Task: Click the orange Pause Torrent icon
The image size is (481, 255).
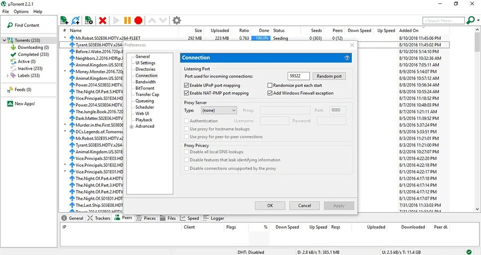Action: [x=127, y=20]
